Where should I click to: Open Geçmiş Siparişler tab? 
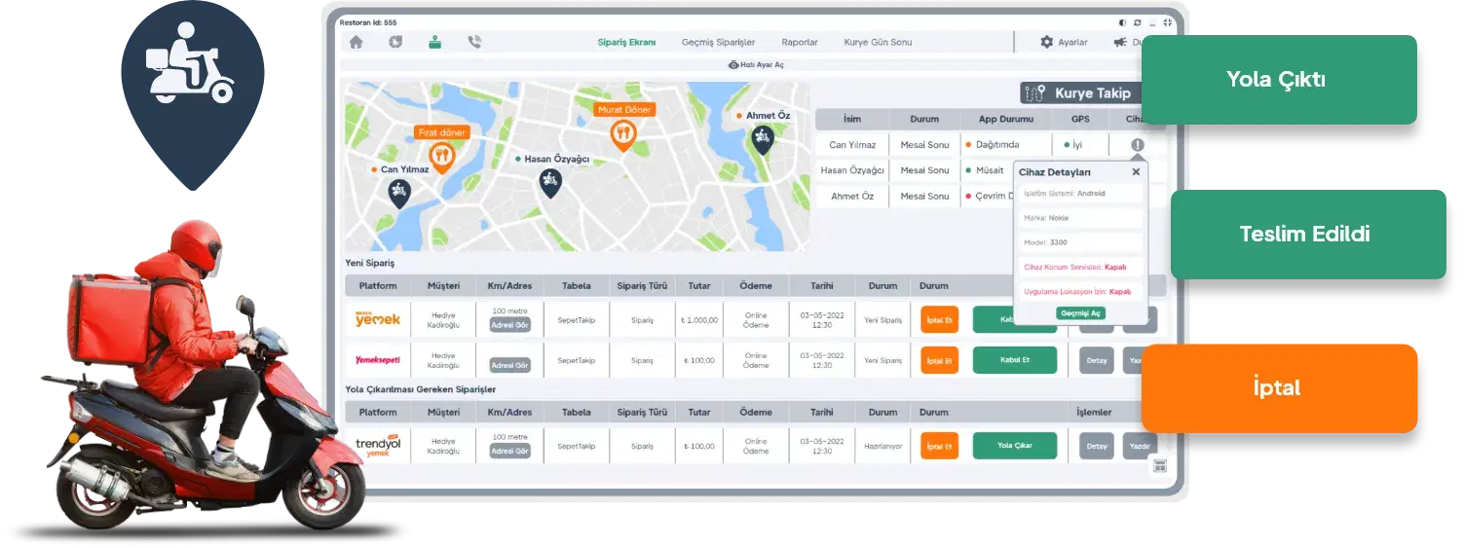(x=718, y=42)
